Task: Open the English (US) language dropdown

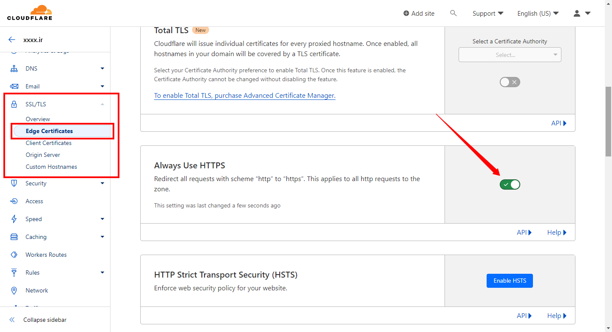Action: coord(538,13)
